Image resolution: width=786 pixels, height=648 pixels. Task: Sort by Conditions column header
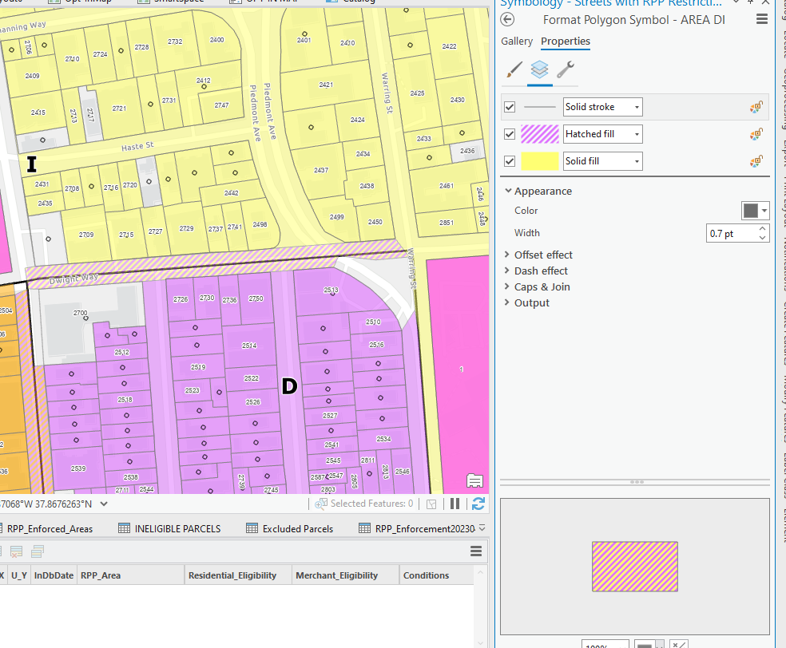click(x=426, y=575)
